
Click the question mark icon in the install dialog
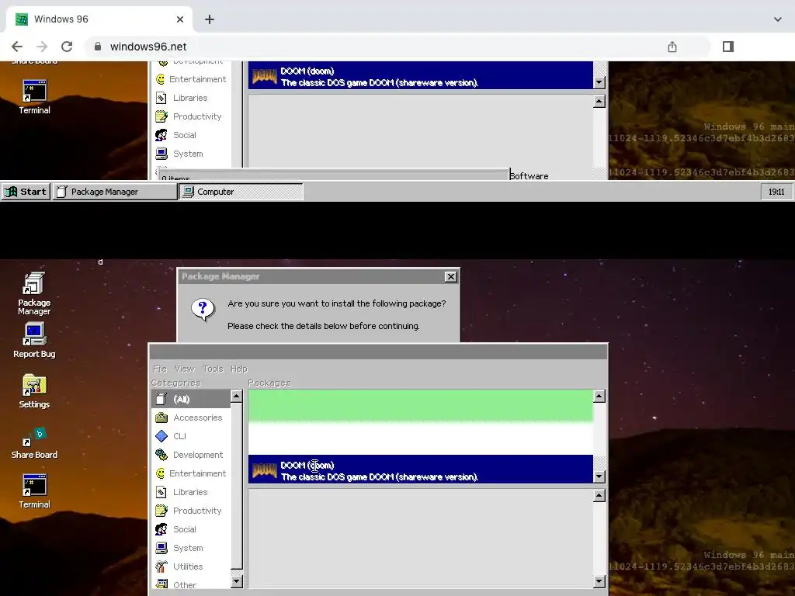pos(203,309)
